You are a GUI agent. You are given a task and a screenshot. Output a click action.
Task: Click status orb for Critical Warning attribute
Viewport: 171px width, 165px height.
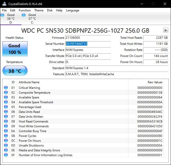click(x=6, y=88)
